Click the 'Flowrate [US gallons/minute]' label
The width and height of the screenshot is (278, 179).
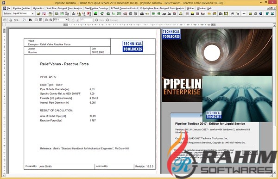click(x=56, y=98)
